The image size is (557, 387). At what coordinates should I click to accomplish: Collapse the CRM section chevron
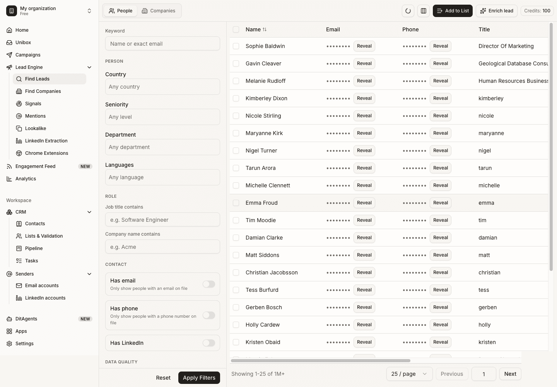[x=89, y=212]
